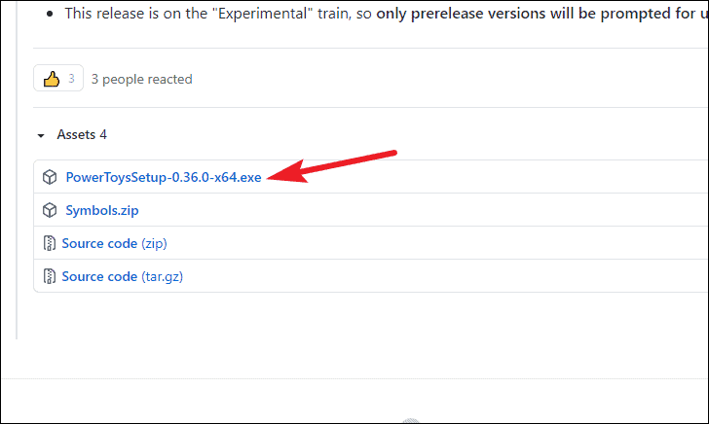Click the reaction count number 3
This screenshot has height=424, width=709.
point(71,79)
